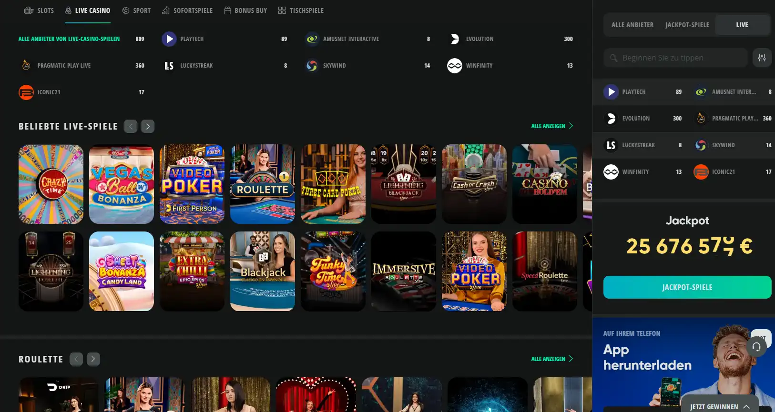Select Winfinity in sidebar provider list
This screenshot has width=775, height=412.
click(643, 172)
